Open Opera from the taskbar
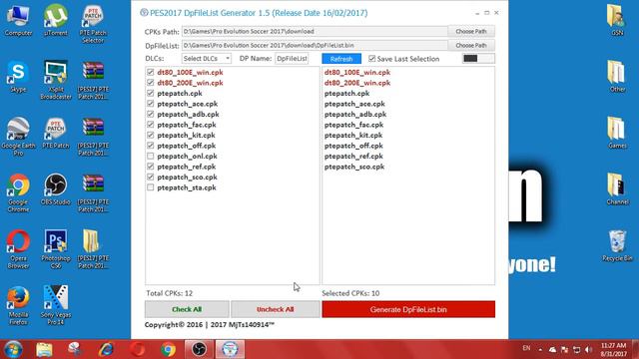This screenshot has height=359, width=639. 138,350
